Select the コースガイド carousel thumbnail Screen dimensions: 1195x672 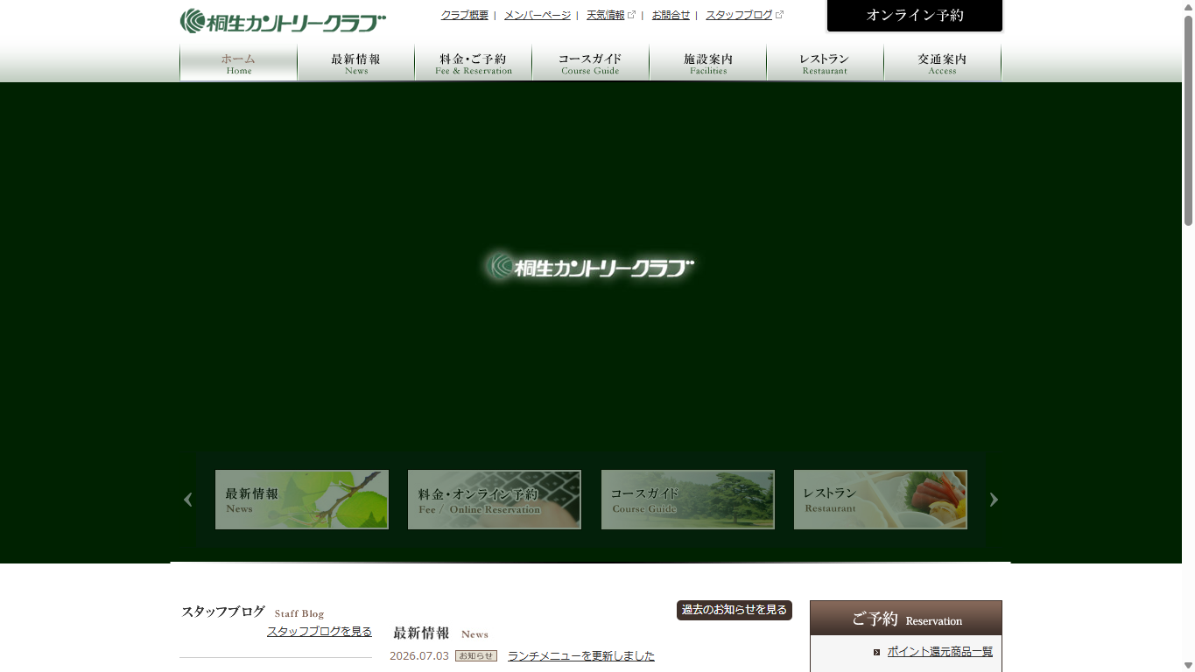click(688, 500)
